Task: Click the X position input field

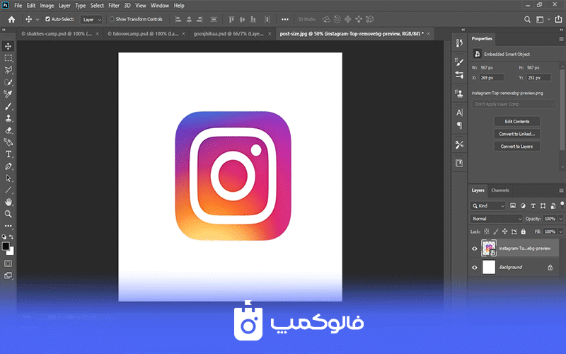Action: 491,78
